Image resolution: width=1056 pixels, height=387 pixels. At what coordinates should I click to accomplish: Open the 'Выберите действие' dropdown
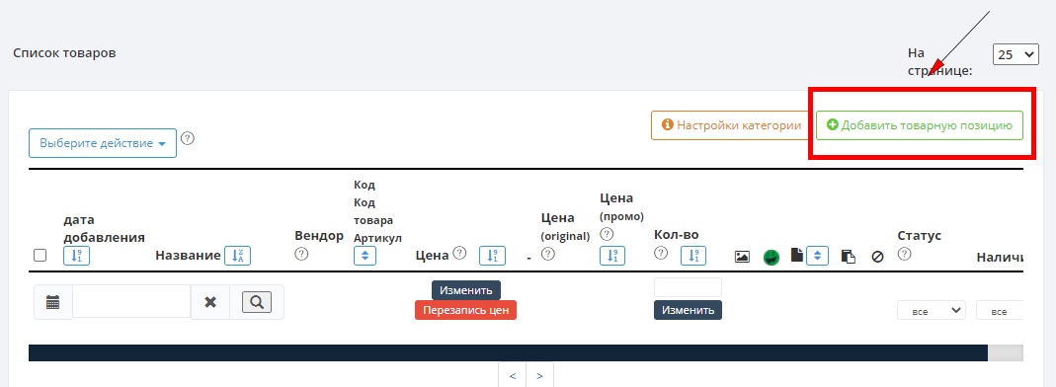(x=103, y=143)
